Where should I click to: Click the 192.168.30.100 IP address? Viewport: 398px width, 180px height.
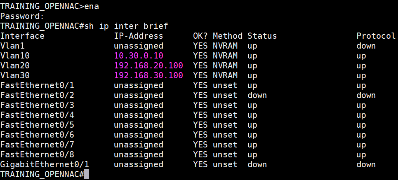(148, 75)
